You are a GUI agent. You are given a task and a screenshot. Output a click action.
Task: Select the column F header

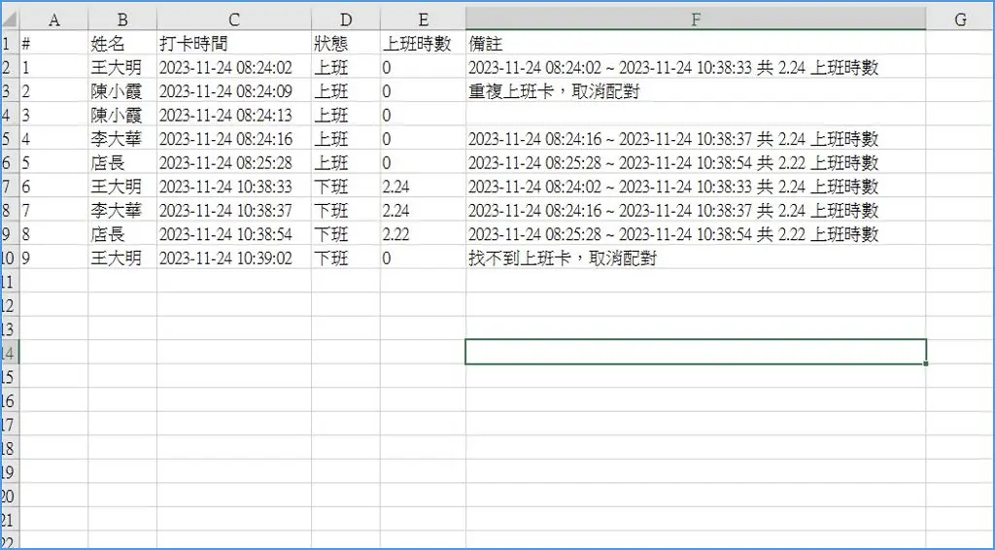pos(695,19)
